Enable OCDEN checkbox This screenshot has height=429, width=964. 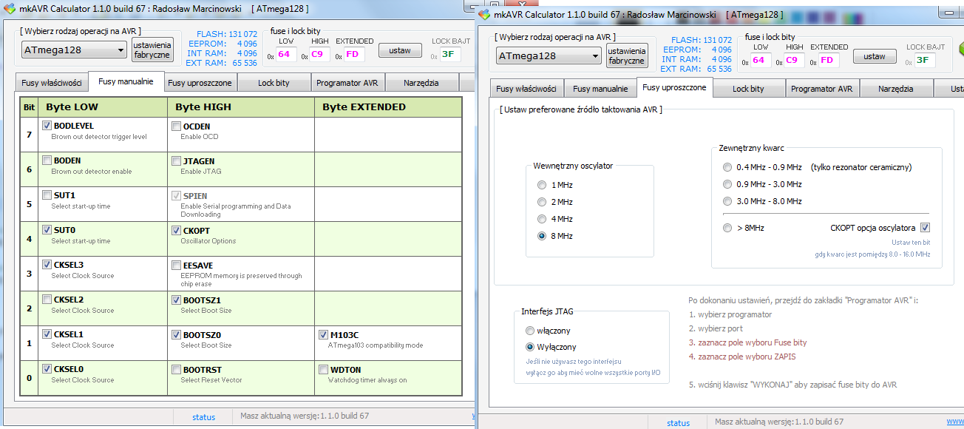tap(176, 126)
